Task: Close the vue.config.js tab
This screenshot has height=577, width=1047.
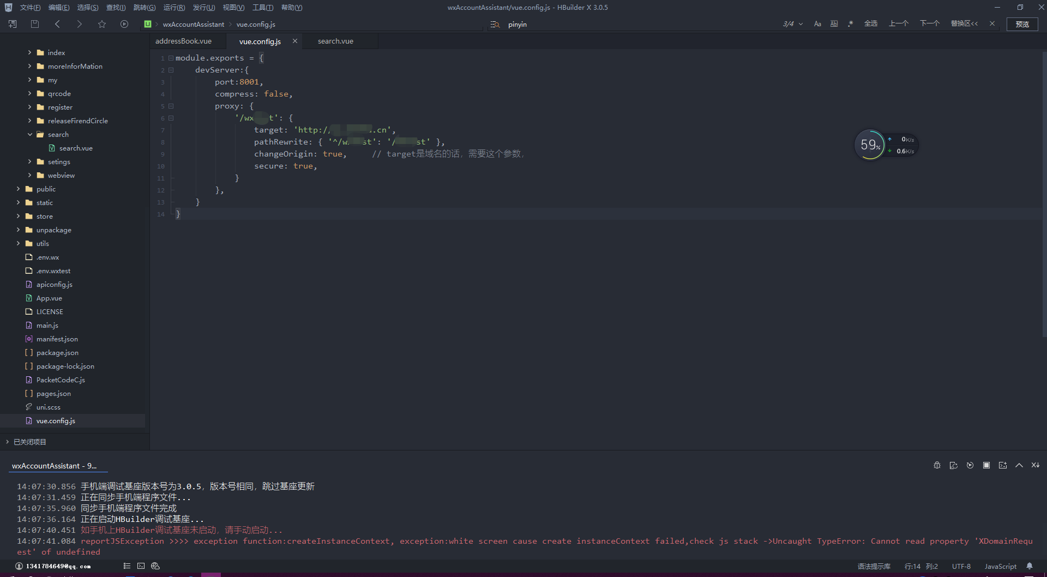Action: (295, 41)
